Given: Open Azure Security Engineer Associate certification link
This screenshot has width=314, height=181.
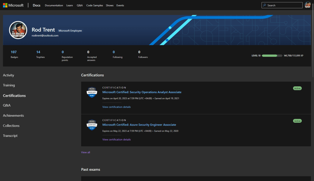Looking at the screenshot, I should pyautogui.click(x=139, y=125).
